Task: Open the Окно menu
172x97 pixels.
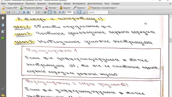Action: 107,4
